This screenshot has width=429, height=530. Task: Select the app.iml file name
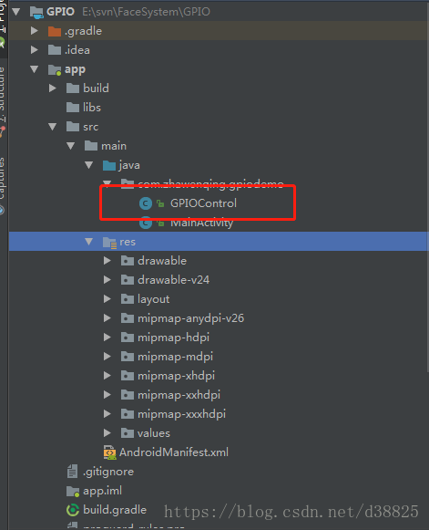103,491
